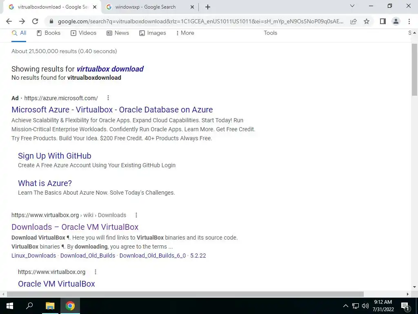Go back with the browser back arrow
418x314 pixels.
tap(9, 21)
